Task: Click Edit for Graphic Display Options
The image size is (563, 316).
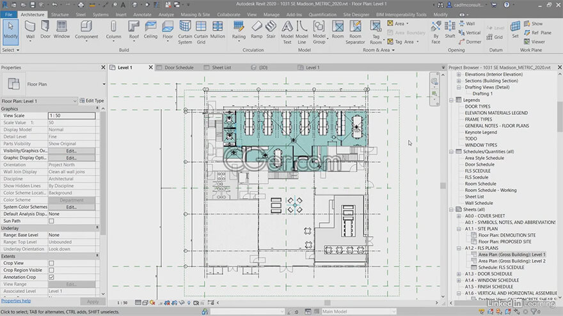Action: 72,158
